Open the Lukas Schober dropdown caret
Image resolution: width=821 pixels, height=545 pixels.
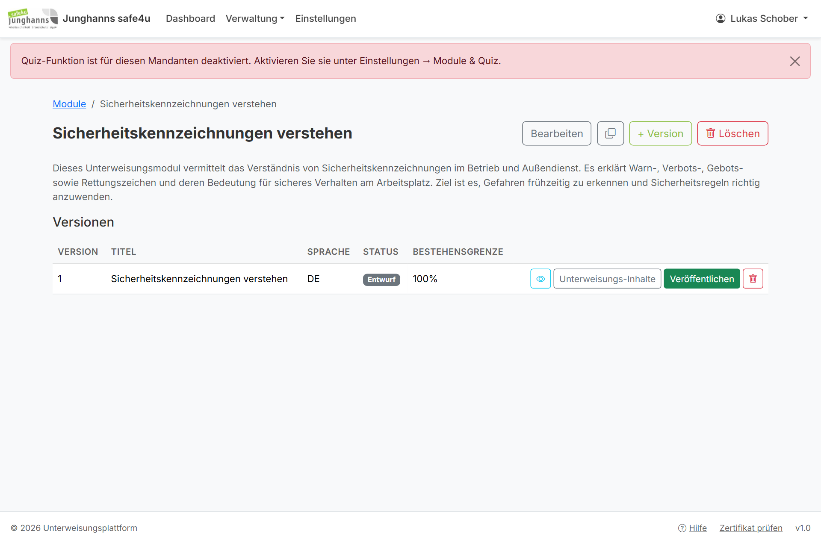point(806,18)
